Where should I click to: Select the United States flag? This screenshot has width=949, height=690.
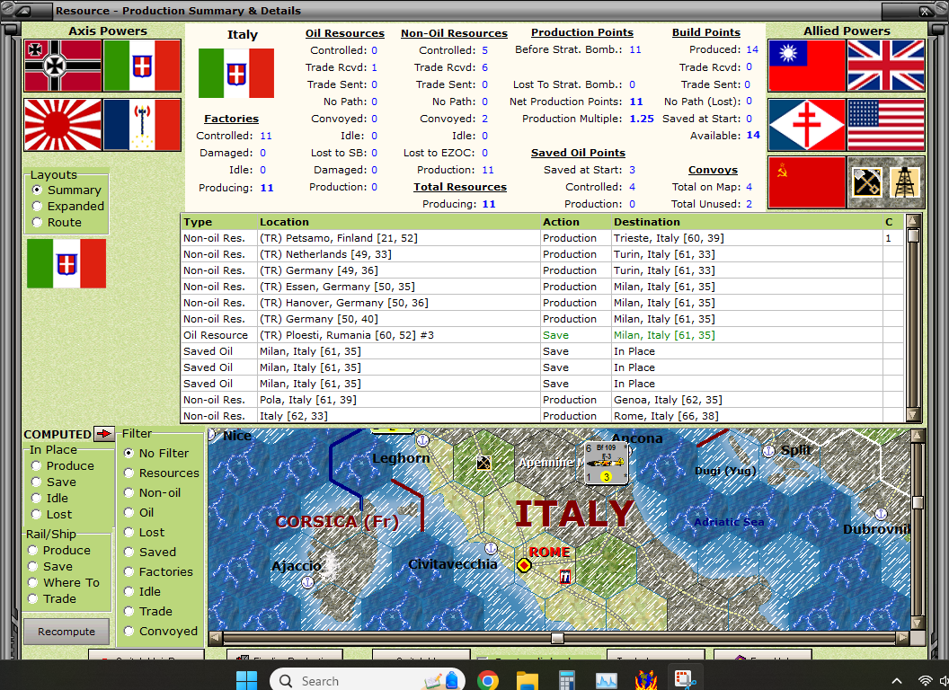point(886,125)
